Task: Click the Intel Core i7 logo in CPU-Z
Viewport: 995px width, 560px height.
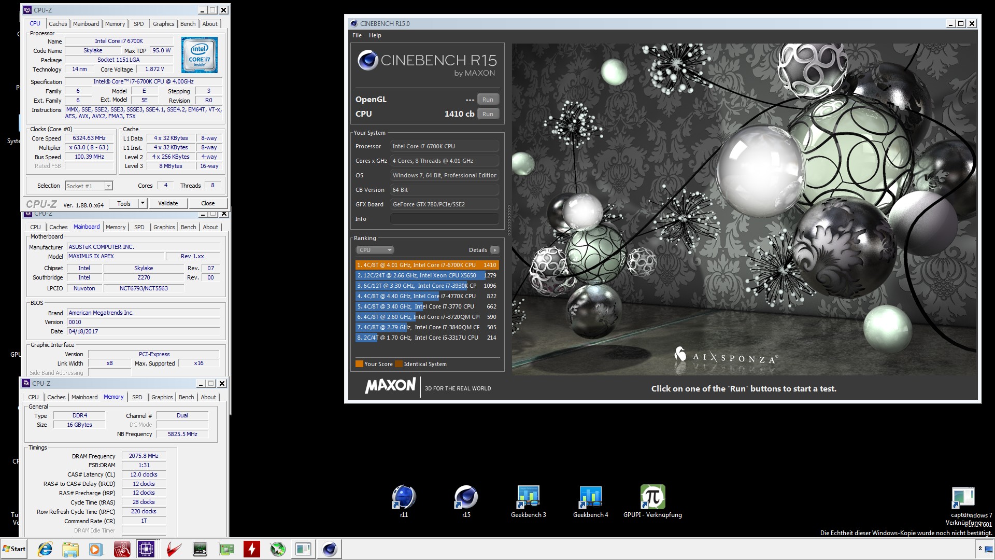Action: 200,55
